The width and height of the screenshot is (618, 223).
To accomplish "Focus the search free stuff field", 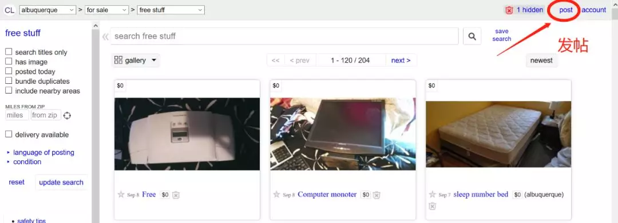I will coord(284,36).
